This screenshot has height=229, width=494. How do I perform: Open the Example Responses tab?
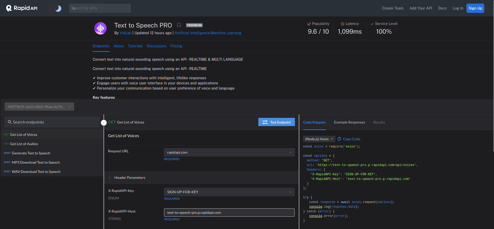(x=350, y=122)
